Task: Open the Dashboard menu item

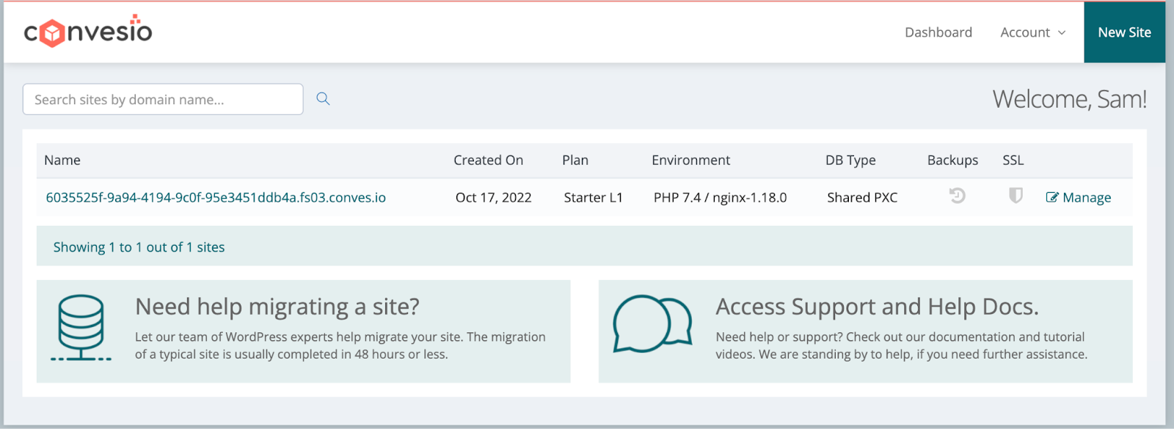Action: click(x=938, y=32)
